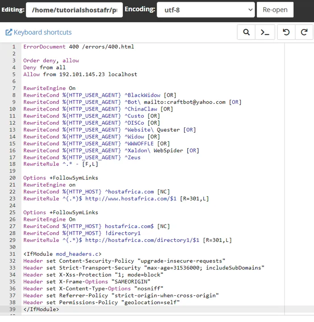The height and width of the screenshot is (322, 314).
Task: Click line number 19 in the gutter
Action: pyautogui.click(x=12, y=171)
